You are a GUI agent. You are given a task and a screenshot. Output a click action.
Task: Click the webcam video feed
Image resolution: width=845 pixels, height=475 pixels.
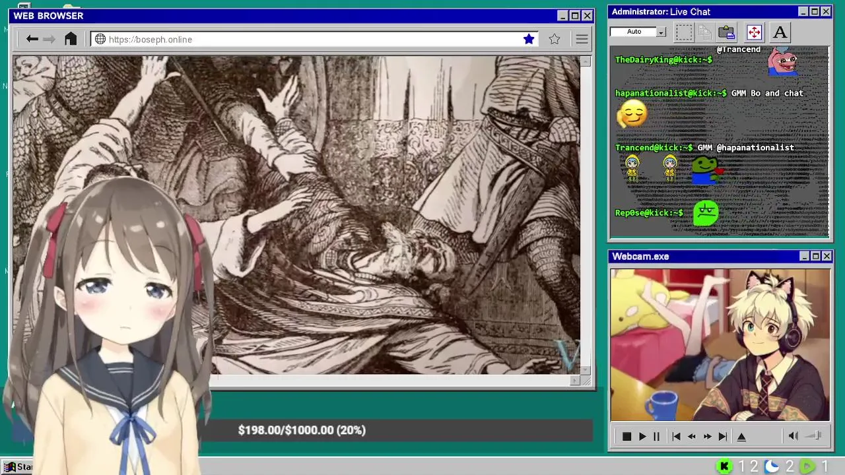(720, 344)
